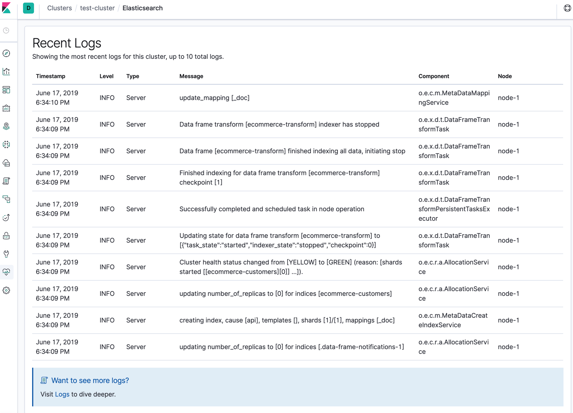Open Infrastructure in the side navigation
The width and height of the screenshot is (573, 413).
point(7,163)
